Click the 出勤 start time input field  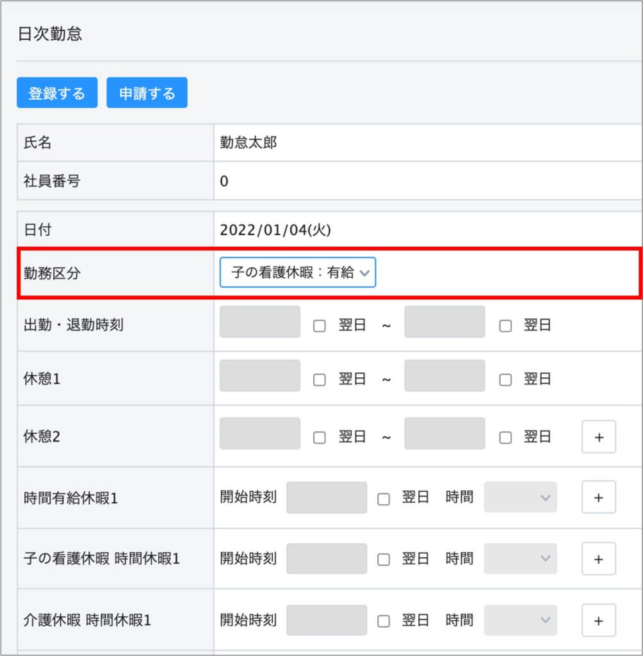coord(260,322)
